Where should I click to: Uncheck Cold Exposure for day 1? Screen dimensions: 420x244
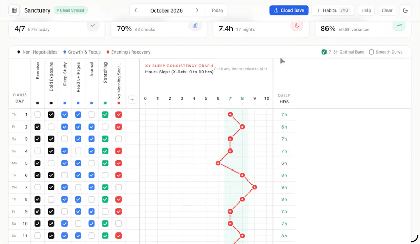(x=51, y=114)
